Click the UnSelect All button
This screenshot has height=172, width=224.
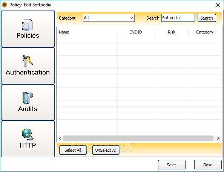pos(106,150)
